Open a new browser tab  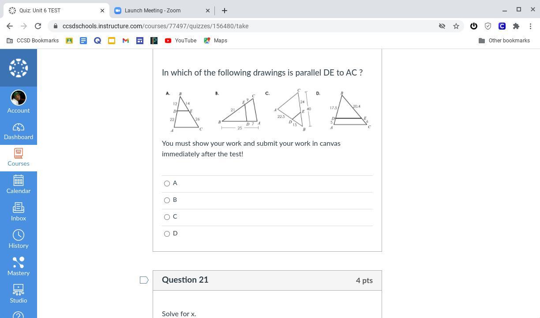[x=225, y=11]
